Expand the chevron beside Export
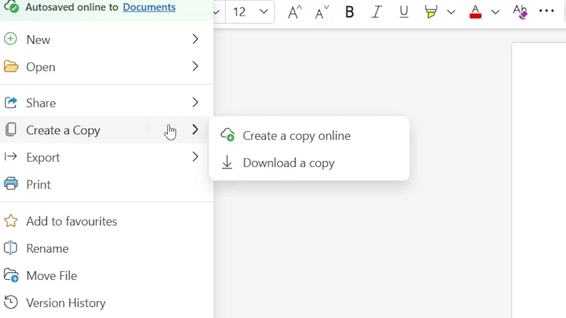The width and height of the screenshot is (566, 318). (195, 157)
